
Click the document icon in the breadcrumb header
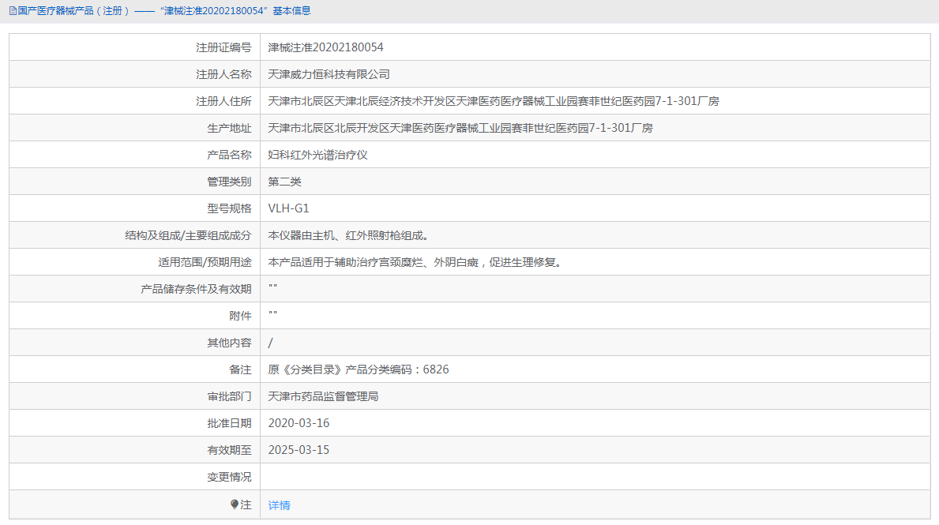[12, 11]
